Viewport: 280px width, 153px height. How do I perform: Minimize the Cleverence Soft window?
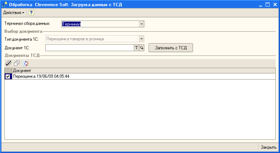(x=260, y=5)
